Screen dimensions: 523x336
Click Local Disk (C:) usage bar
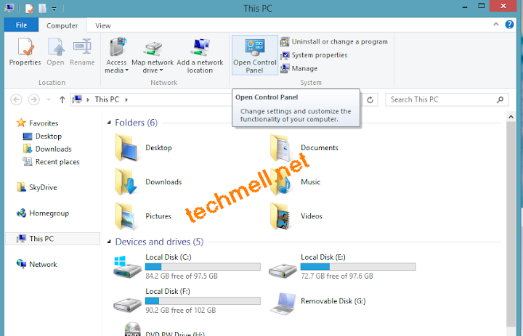point(203,266)
